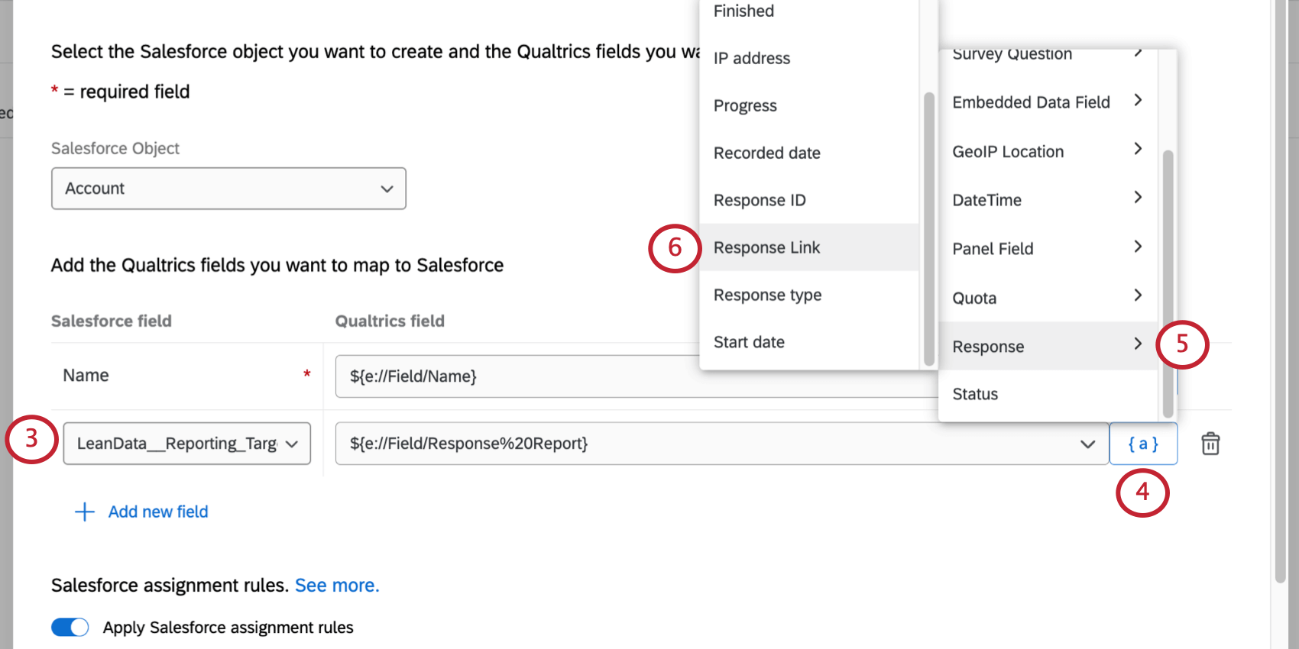This screenshot has height=649, width=1299.
Task: Click the Add new field link
Action: coord(158,512)
